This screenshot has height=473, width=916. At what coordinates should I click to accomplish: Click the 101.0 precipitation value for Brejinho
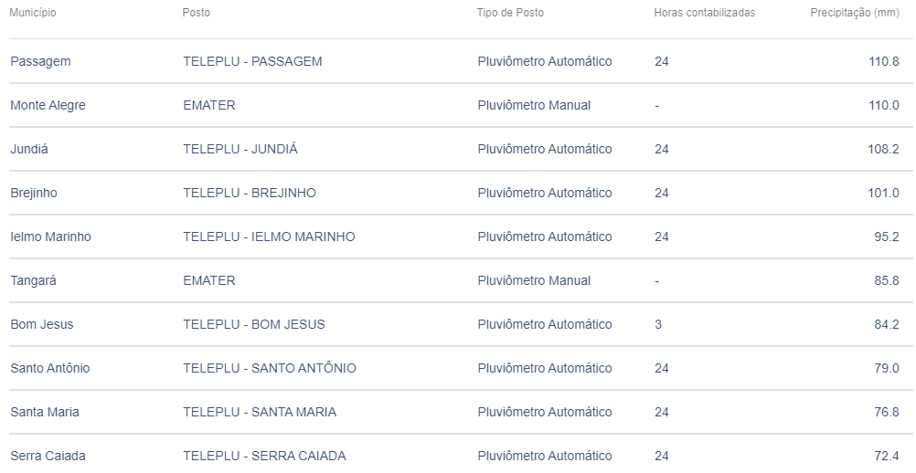point(883,193)
